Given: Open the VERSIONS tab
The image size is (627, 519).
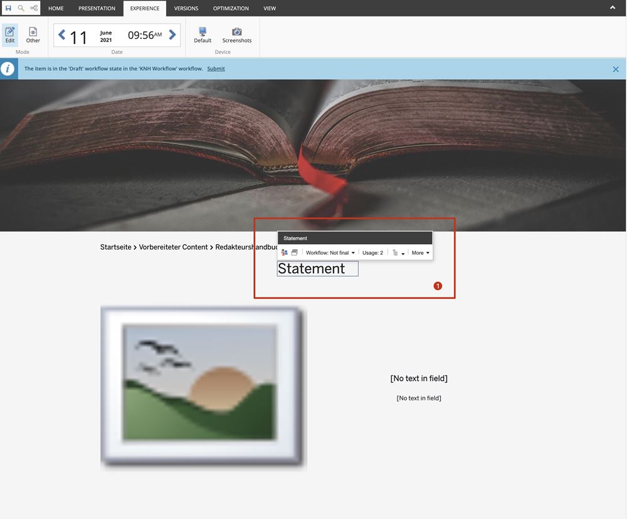Looking at the screenshot, I should pyautogui.click(x=186, y=8).
